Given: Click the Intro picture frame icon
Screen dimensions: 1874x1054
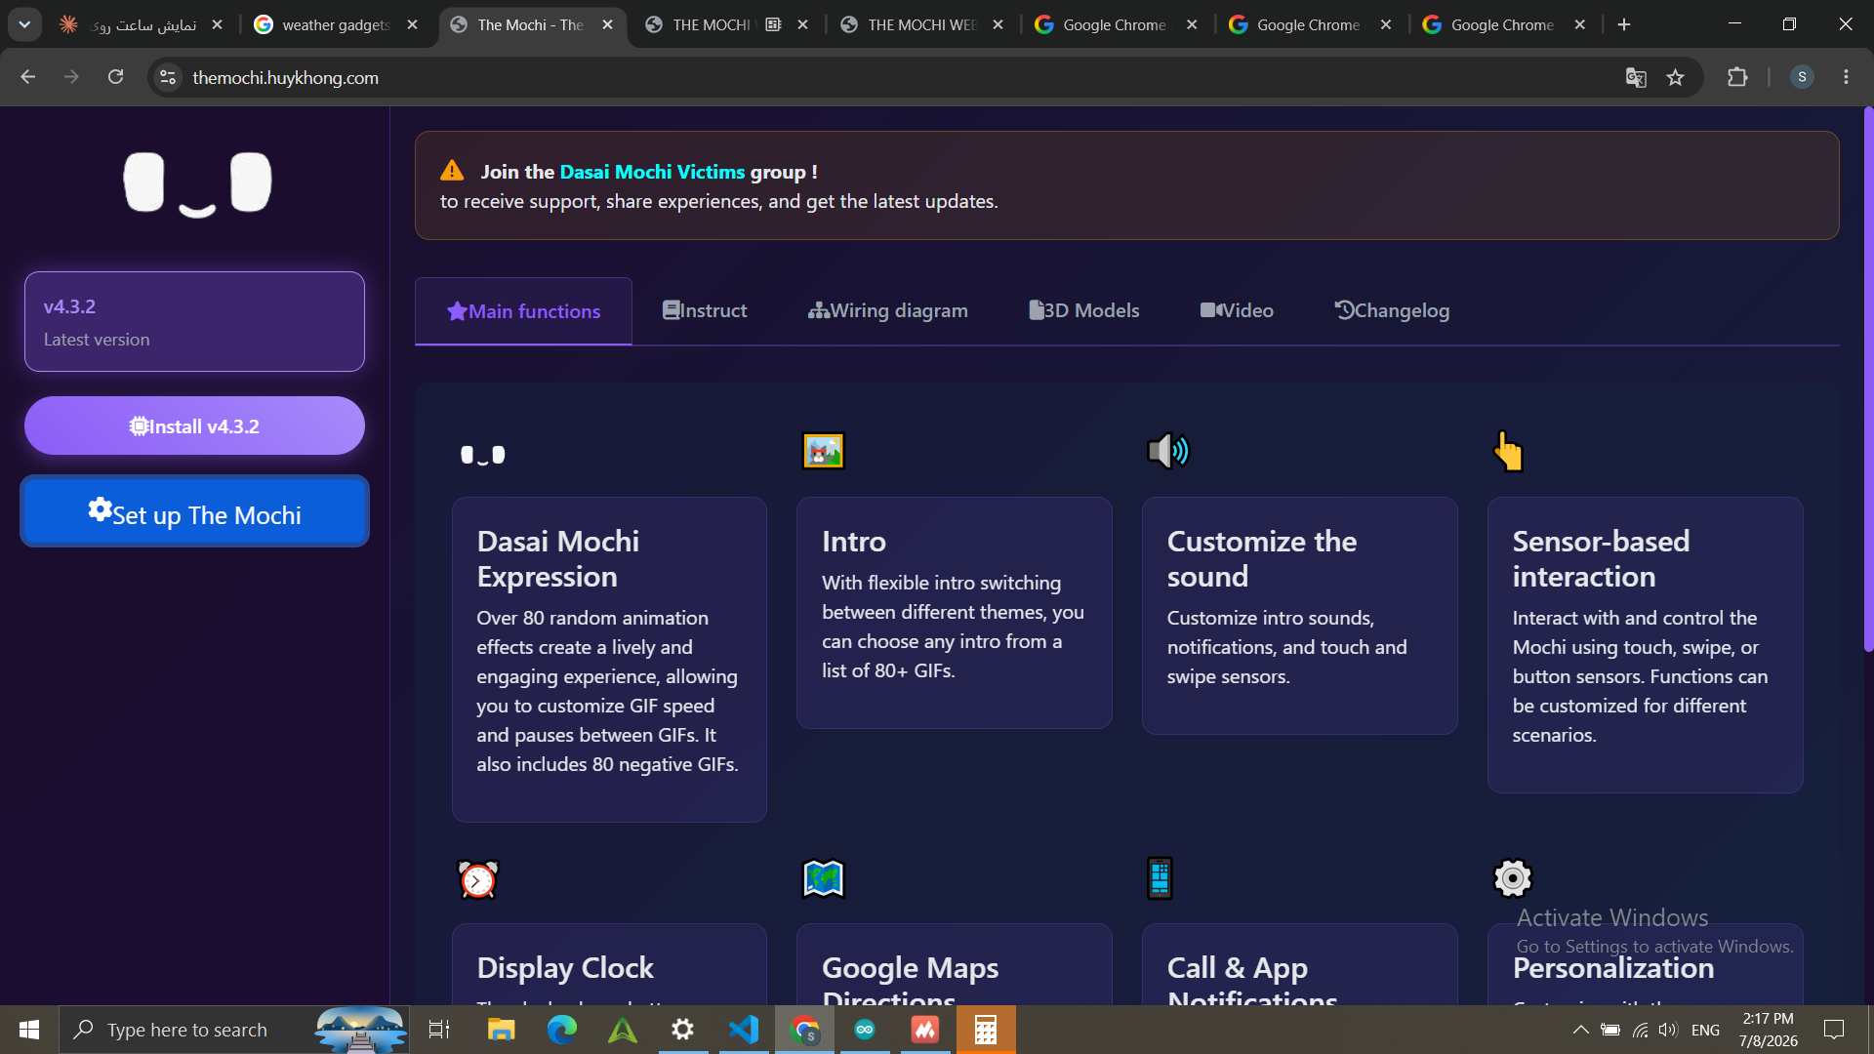Looking at the screenshot, I should (x=823, y=451).
